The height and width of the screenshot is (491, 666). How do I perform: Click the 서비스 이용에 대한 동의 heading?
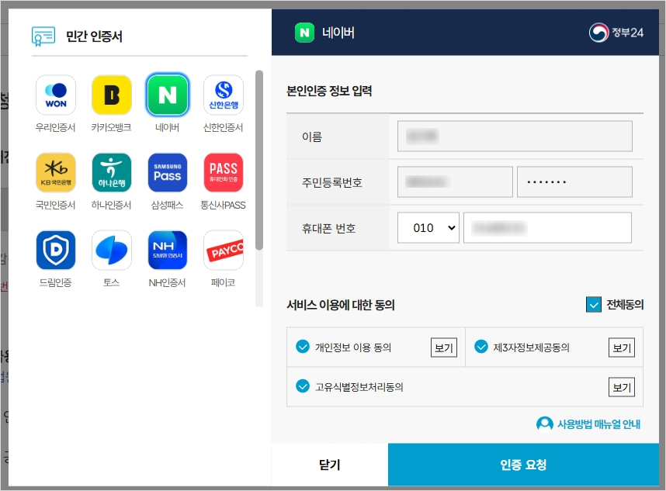coord(341,305)
